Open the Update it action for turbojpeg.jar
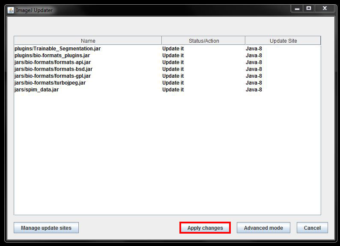The image size is (340, 246). click(173, 83)
